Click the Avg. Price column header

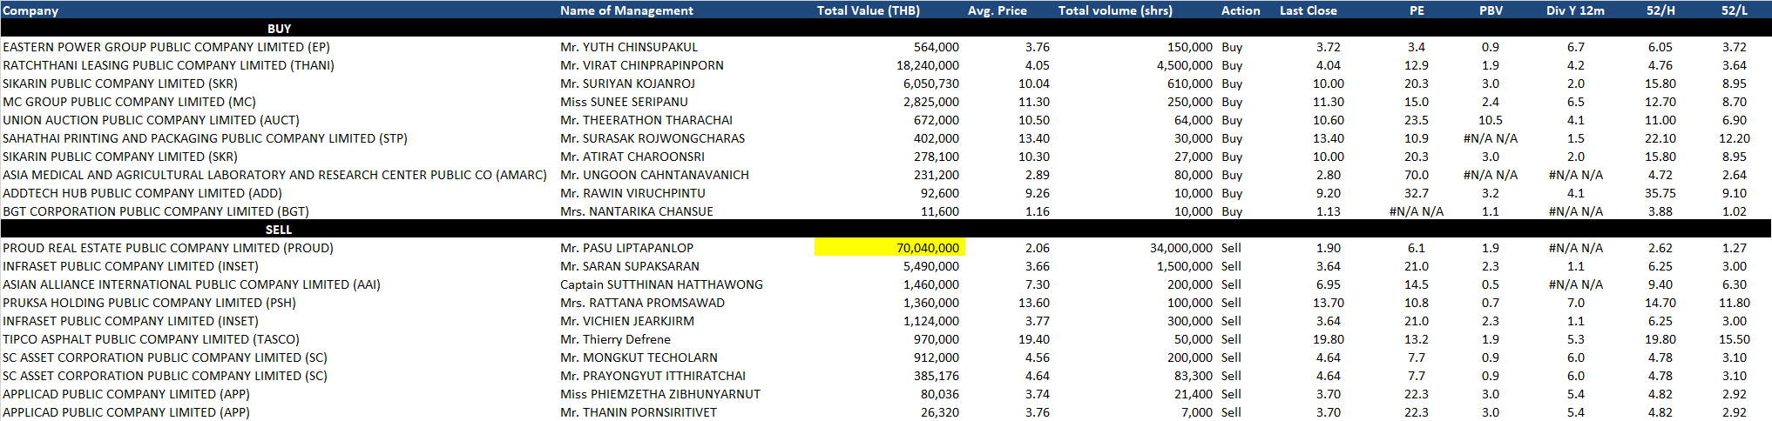pos(997,10)
